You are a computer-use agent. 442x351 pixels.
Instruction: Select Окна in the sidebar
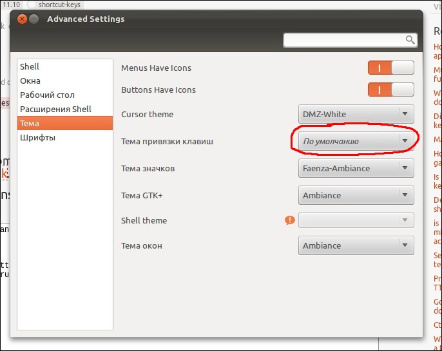coord(30,81)
